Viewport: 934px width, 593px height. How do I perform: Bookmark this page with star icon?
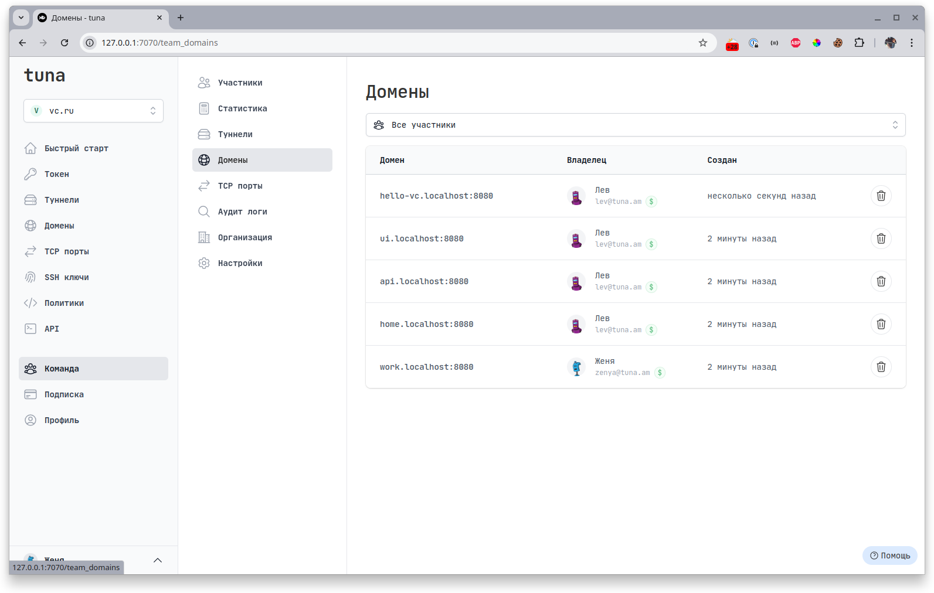pyautogui.click(x=702, y=43)
